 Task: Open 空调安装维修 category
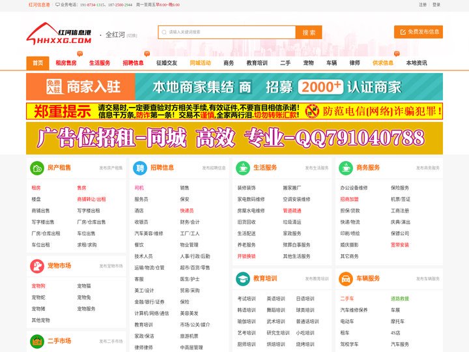pyautogui.click(x=297, y=199)
